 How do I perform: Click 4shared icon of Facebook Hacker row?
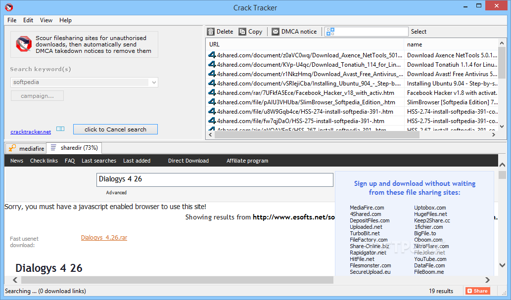tap(212, 92)
